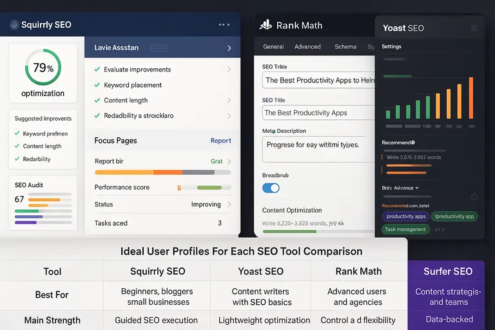Click the SEO Trible input field
Image resolution: width=495 pixels, height=330 pixels.
pyautogui.click(x=318, y=80)
